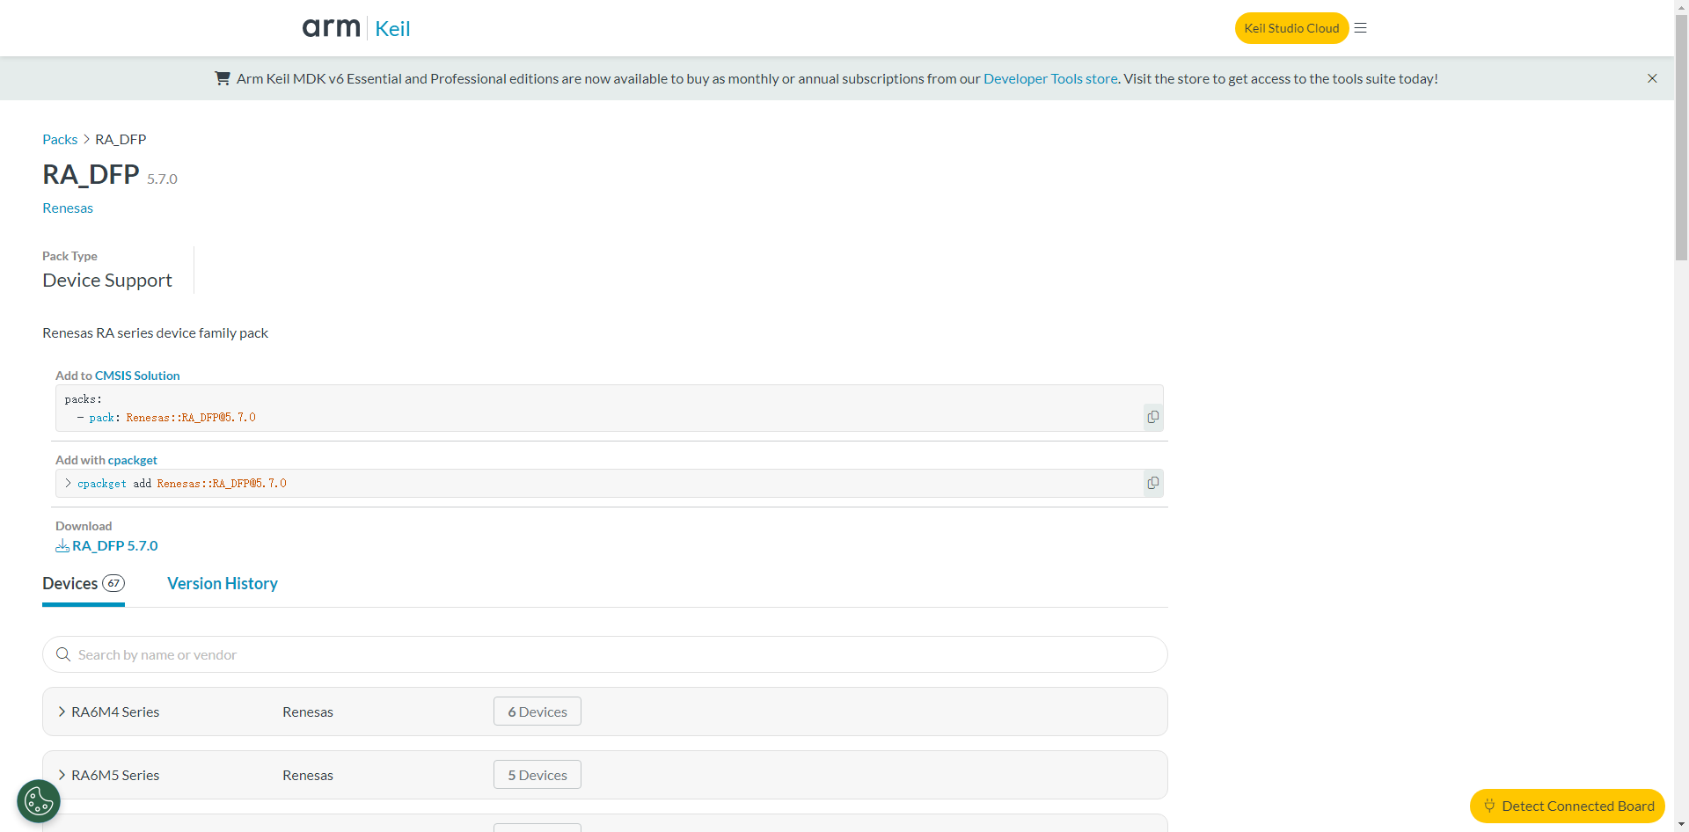
Task: Click the download icon beside RA_DFP 5.7.0
Action: (x=62, y=546)
